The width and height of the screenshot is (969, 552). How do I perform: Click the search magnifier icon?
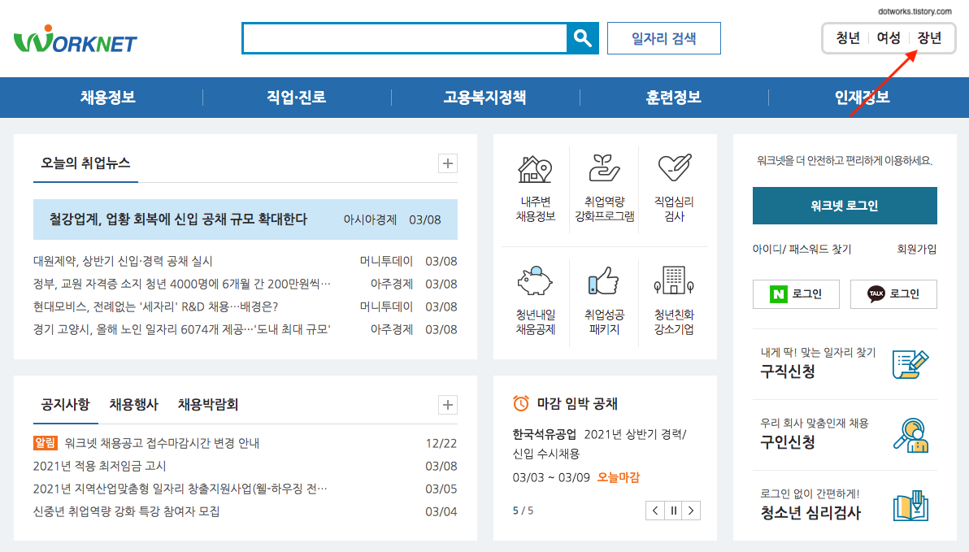click(582, 37)
